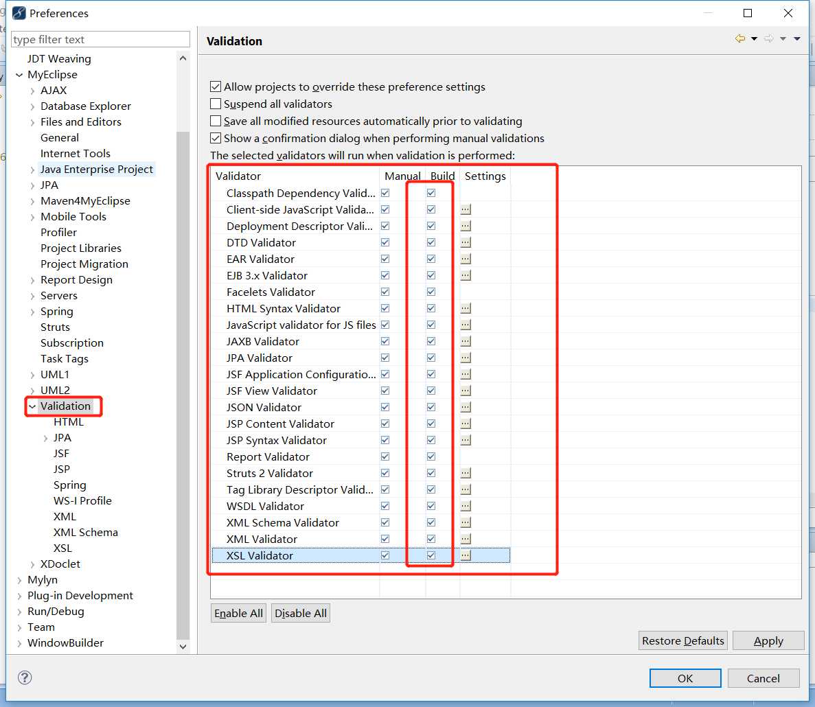Open settings for JSON Validator
The height and width of the screenshot is (707, 815).
click(466, 407)
